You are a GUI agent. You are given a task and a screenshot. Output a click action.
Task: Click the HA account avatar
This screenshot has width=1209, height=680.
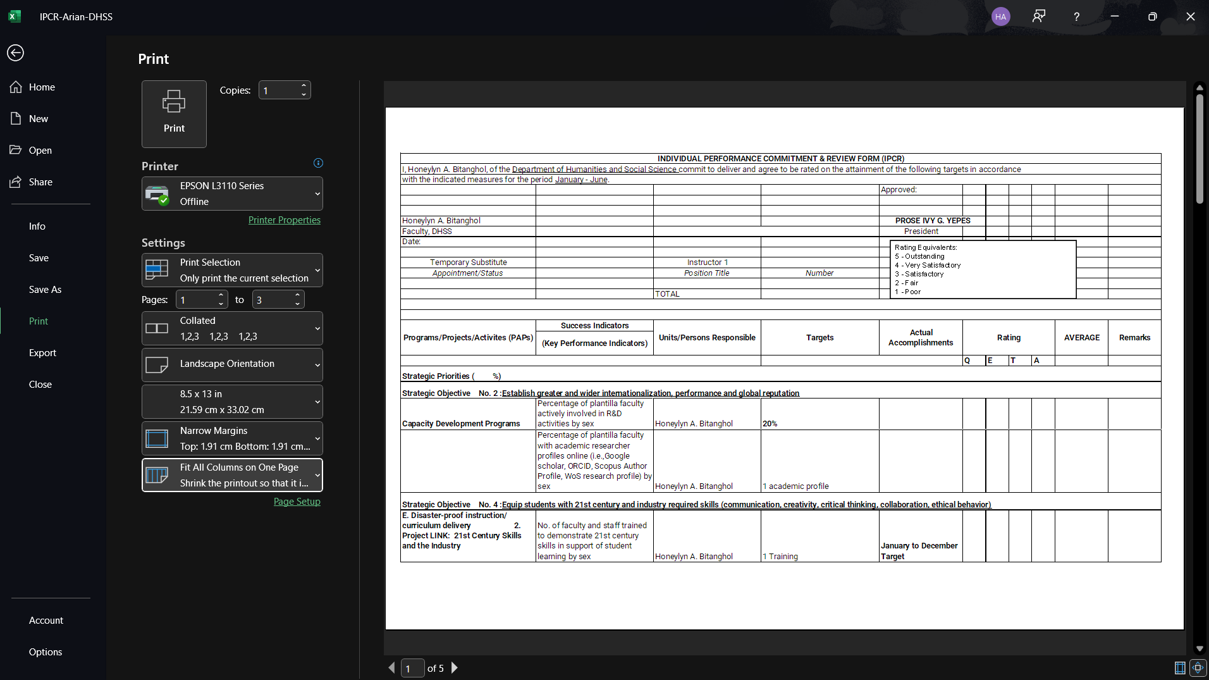(x=1000, y=16)
